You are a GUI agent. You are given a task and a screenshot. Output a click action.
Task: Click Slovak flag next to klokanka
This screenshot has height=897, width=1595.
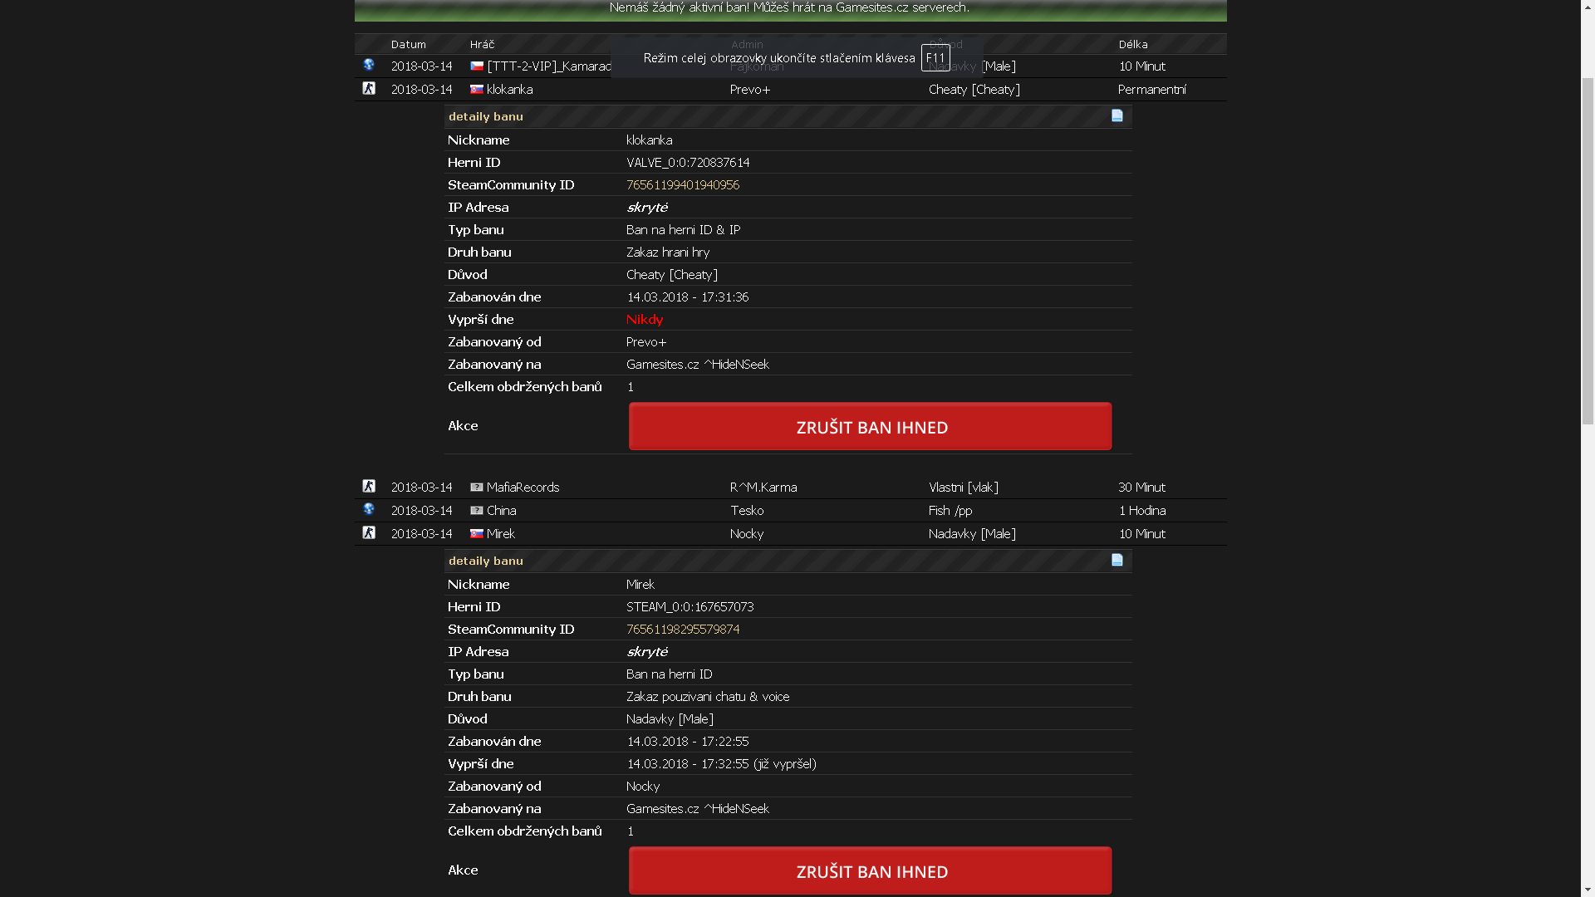coord(477,89)
